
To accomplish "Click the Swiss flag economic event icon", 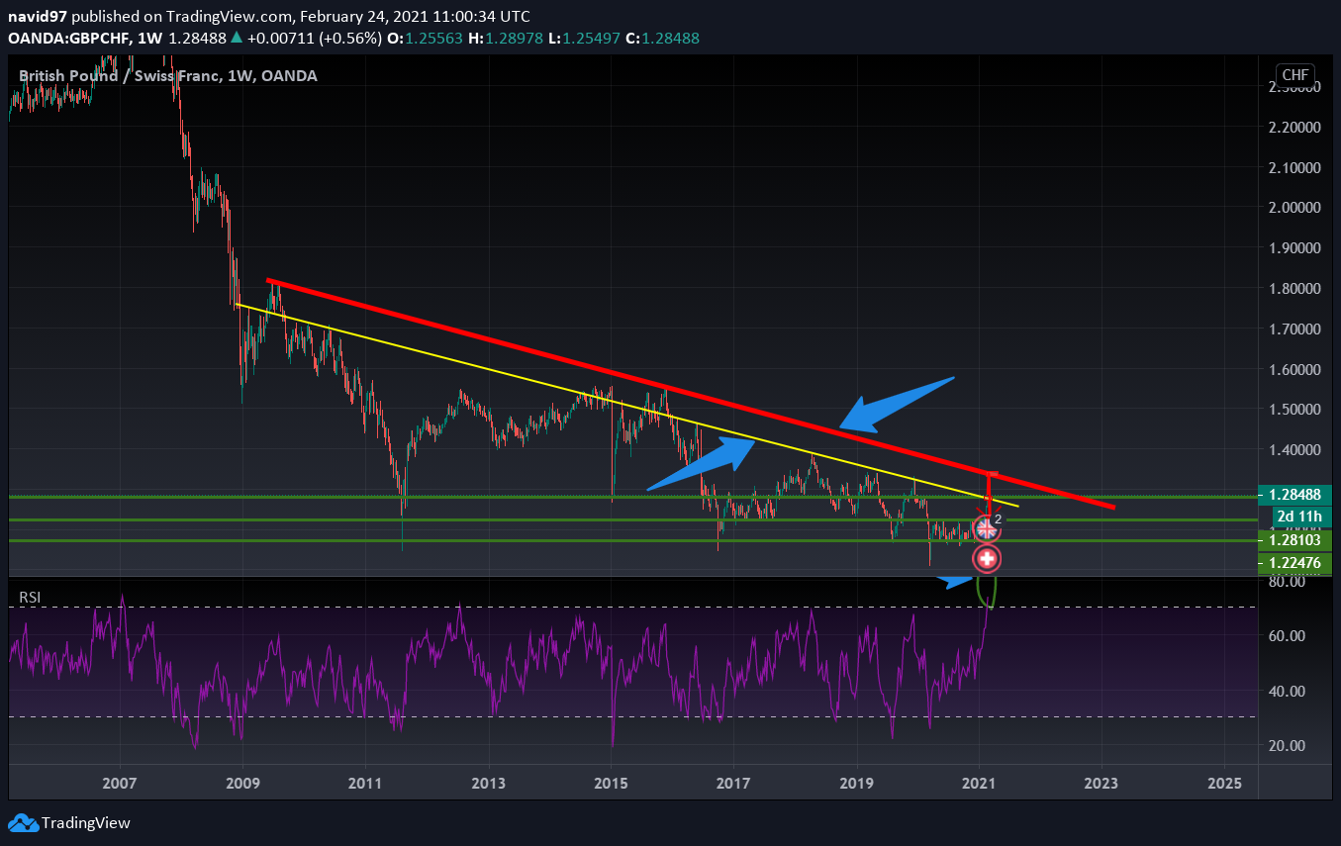I will (x=987, y=559).
